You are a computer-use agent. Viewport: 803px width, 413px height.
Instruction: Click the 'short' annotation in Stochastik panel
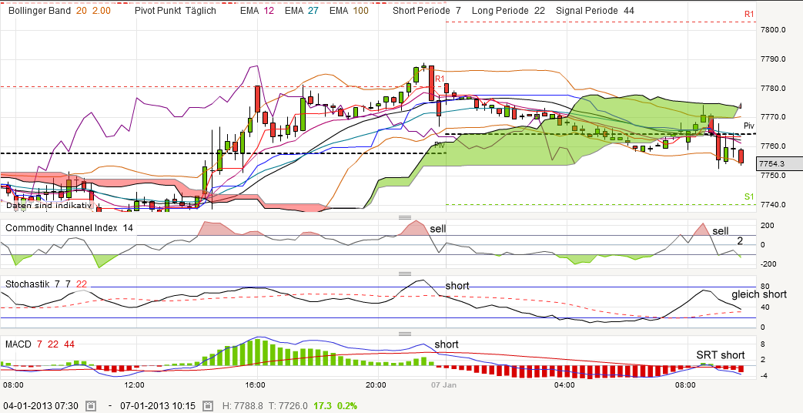(457, 286)
